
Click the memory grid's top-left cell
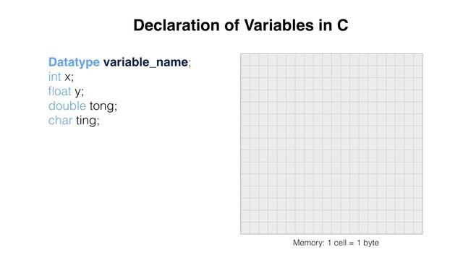[x=245, y=59]
